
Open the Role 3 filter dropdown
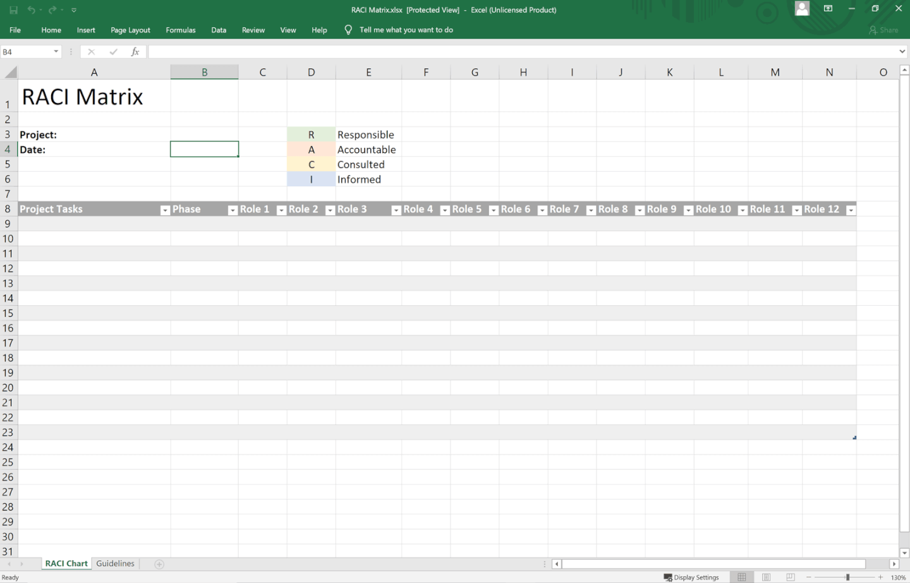(396, 210)
